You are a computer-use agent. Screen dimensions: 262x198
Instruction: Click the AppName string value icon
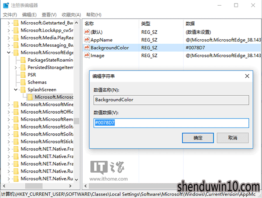(87, 40)
